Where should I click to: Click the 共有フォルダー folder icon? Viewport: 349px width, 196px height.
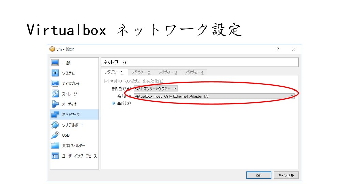(55, 146)
